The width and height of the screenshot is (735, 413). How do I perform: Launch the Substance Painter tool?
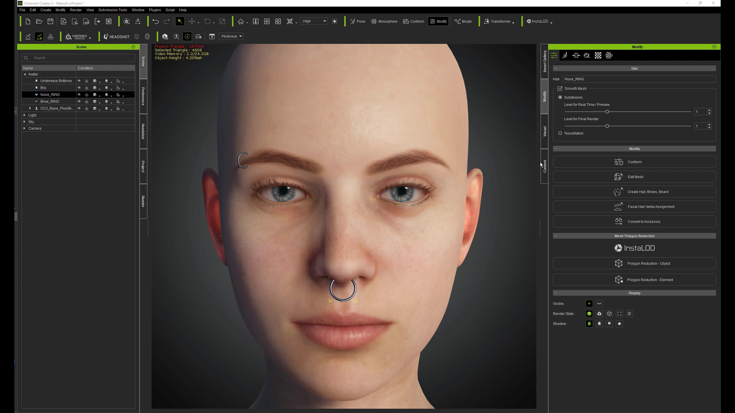click(77, 37)
